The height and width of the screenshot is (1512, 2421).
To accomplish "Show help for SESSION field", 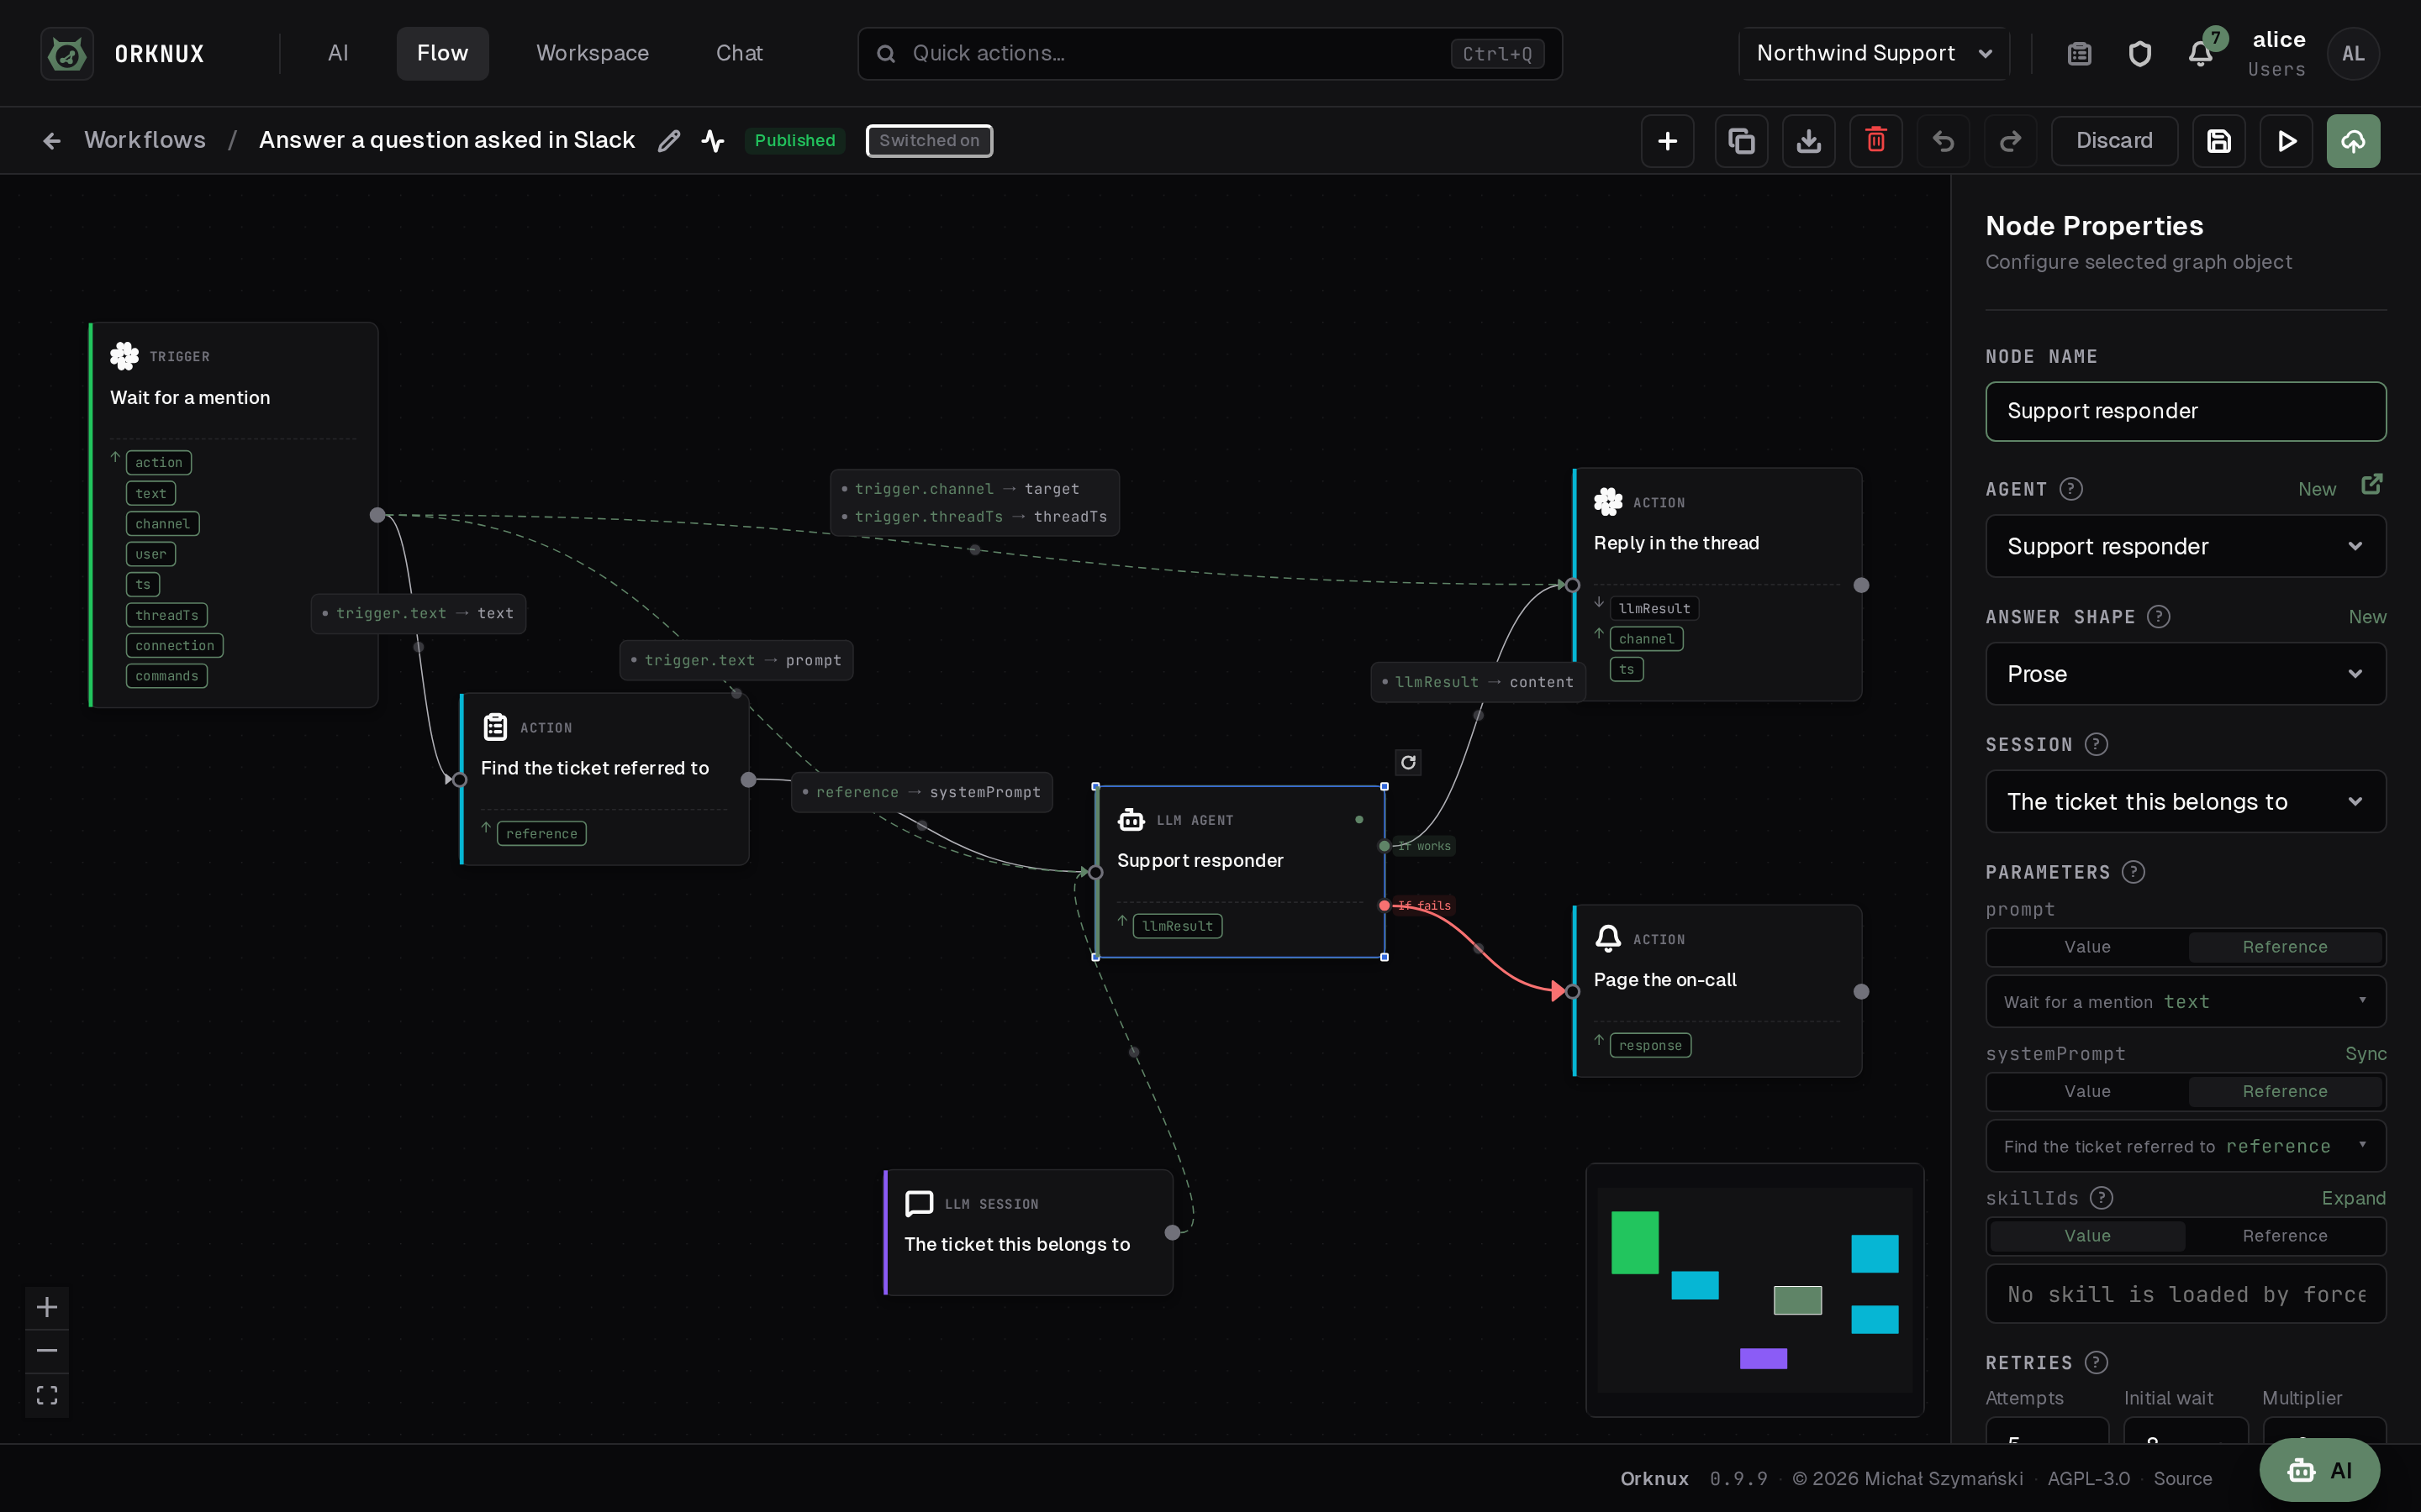I will 2096,745.
